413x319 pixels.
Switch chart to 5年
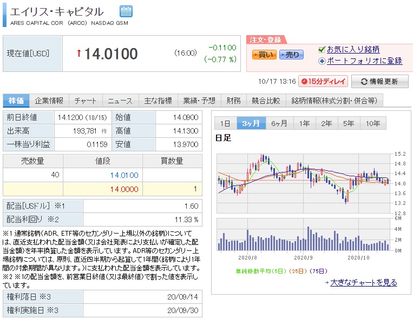coord(349,123)
